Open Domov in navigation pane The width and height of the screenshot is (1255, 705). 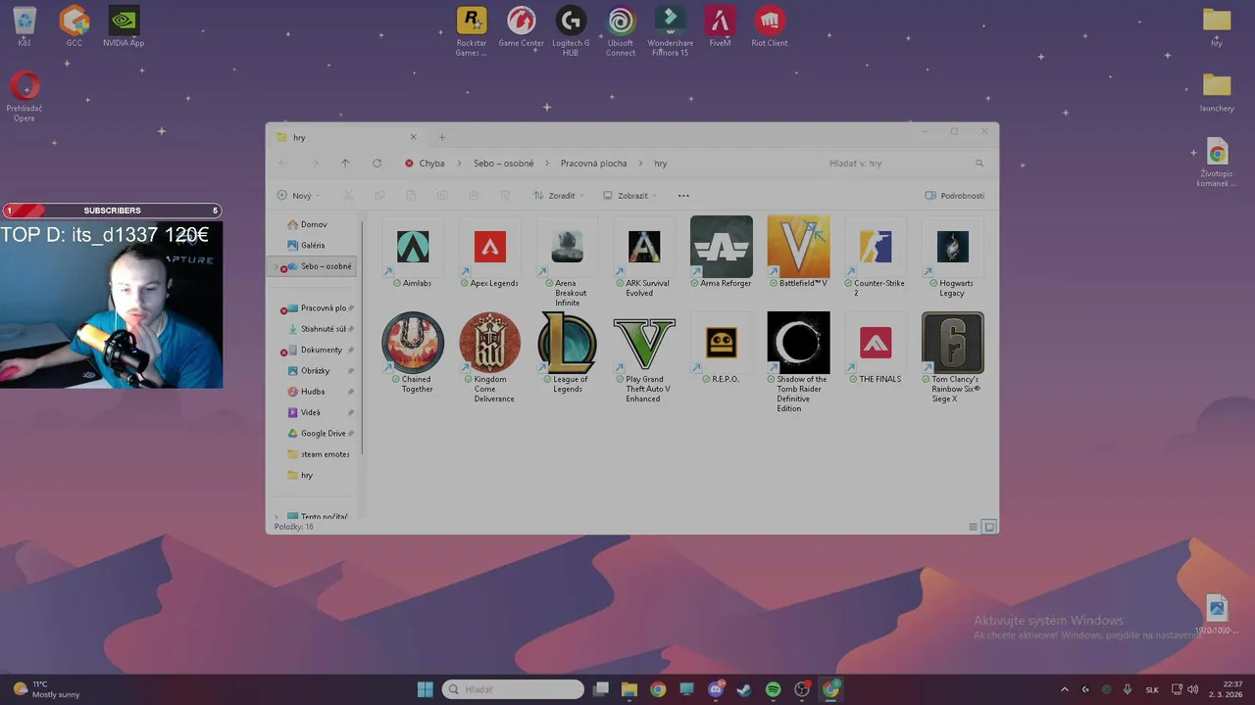(x=314, y=224)
